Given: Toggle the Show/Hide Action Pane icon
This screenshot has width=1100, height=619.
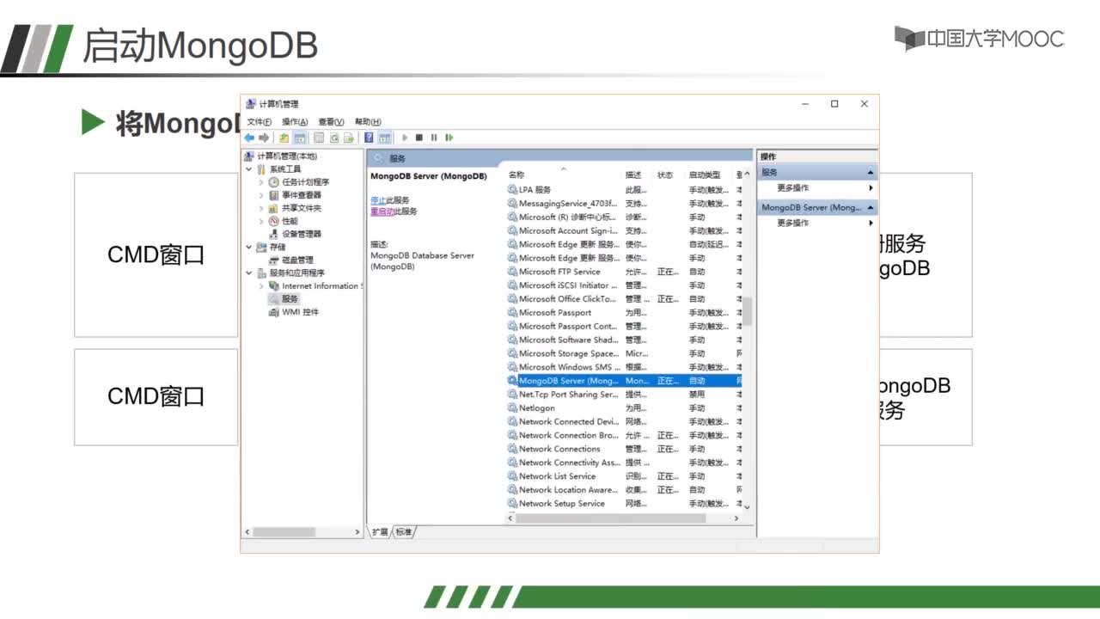Looking at the screenshot, I should 384,138.
